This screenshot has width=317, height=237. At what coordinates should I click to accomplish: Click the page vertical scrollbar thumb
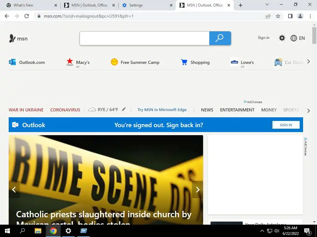coord(314,35)
